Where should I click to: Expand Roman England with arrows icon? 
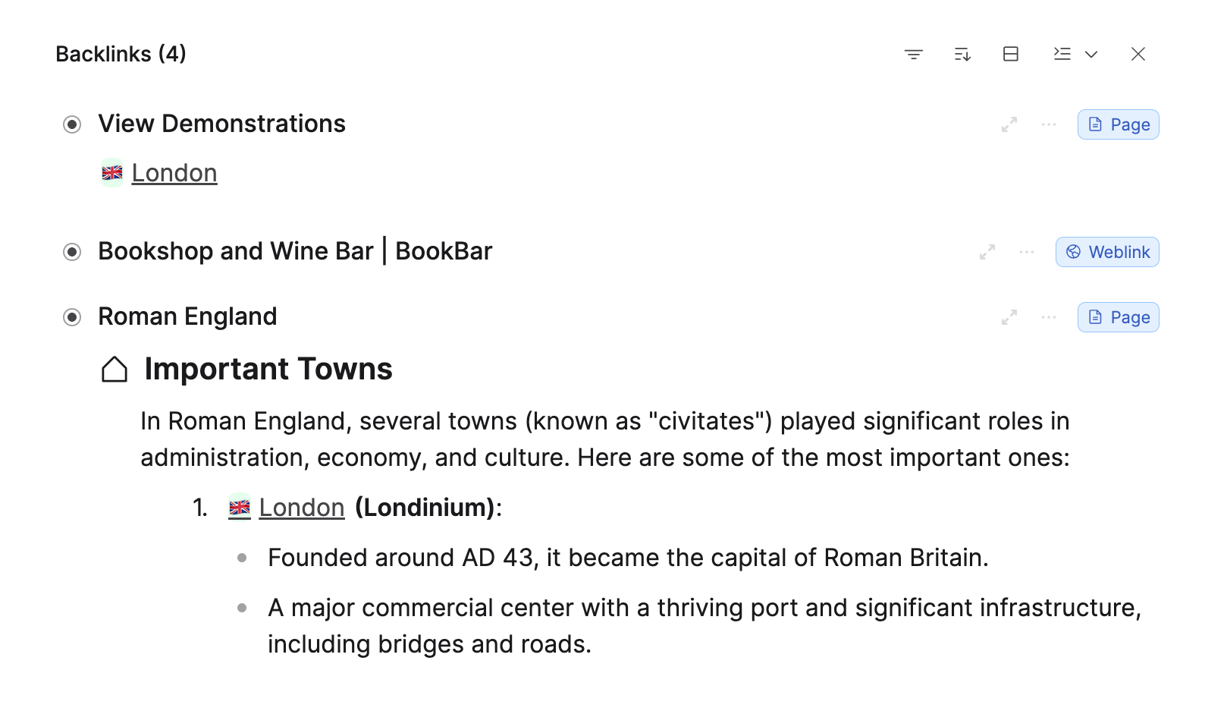pyautogui.click(x=1009, y=317)
